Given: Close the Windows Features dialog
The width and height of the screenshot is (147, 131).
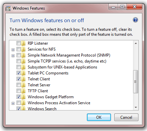Looking at the screenshot, I should pyautogui.click(x=134, y=7).
